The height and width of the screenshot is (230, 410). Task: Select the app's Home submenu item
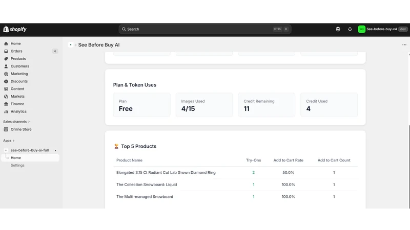click(x=30, y=158)
